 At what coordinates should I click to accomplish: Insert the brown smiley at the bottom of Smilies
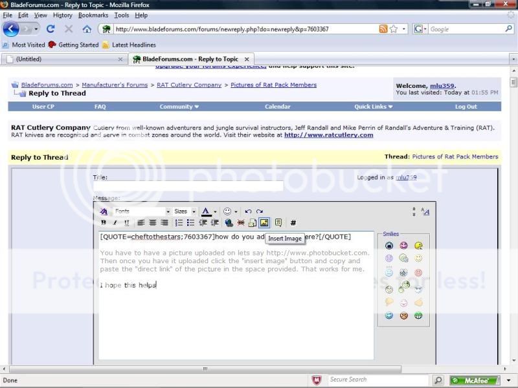coord(403,316)
